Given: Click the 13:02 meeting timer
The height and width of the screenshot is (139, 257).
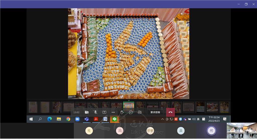Looking at the screenshot, I should (x=76, y=112).
